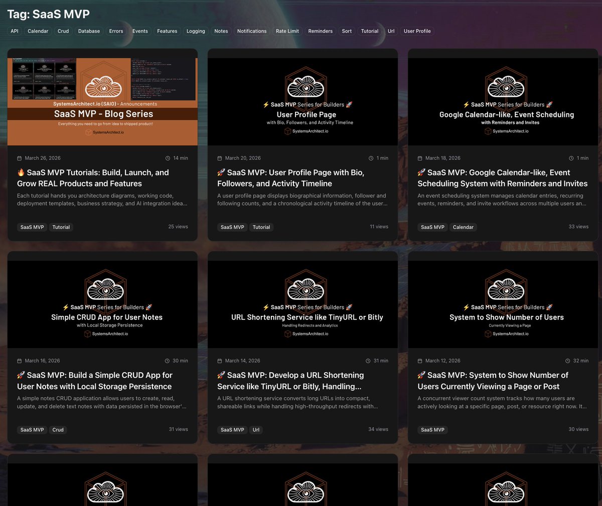Click Tutorial tag on SaaS MVP Tutorials card
Image resolution: width=602 pixels, height=506 pixels.
coord(61,227)
